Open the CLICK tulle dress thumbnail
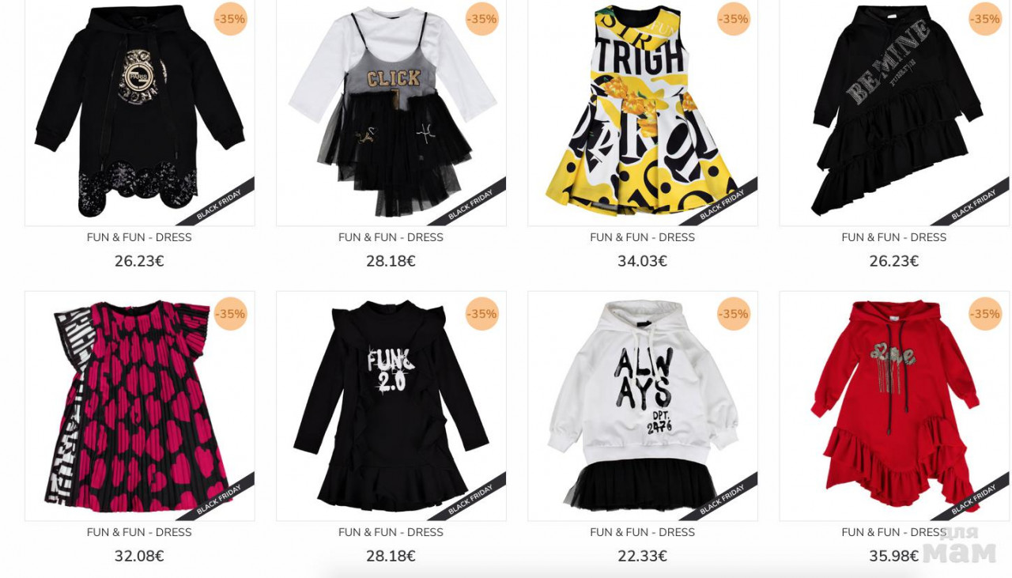This screenshot has height=578, width=1012. 391,112
